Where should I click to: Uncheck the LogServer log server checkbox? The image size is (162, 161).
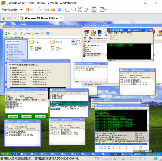tap(31, 73)
